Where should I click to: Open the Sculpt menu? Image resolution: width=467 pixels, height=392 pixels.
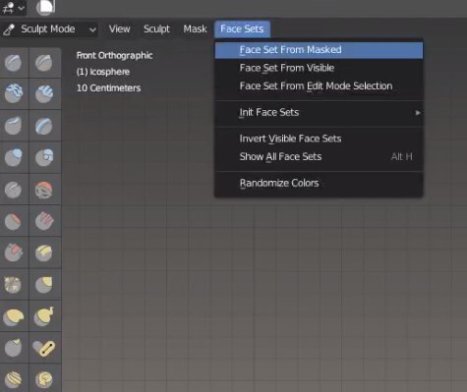[x=156, y=29]
